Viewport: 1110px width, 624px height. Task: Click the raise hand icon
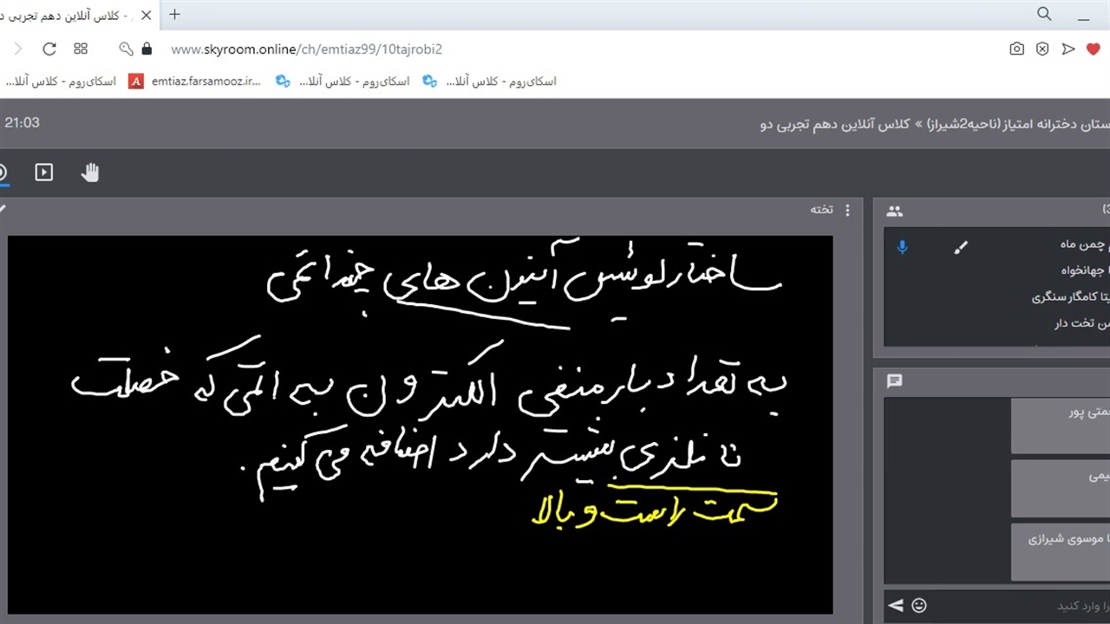[x=90, y=172]
